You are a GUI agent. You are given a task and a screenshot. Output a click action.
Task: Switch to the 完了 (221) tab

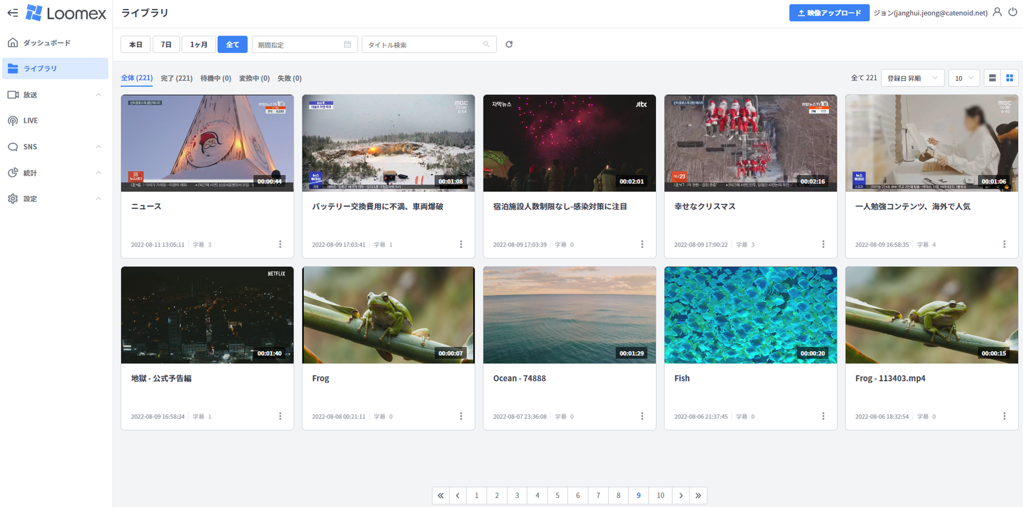point(176,78)
